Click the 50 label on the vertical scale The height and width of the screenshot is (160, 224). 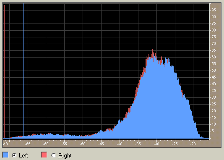(x=214, y=71)
